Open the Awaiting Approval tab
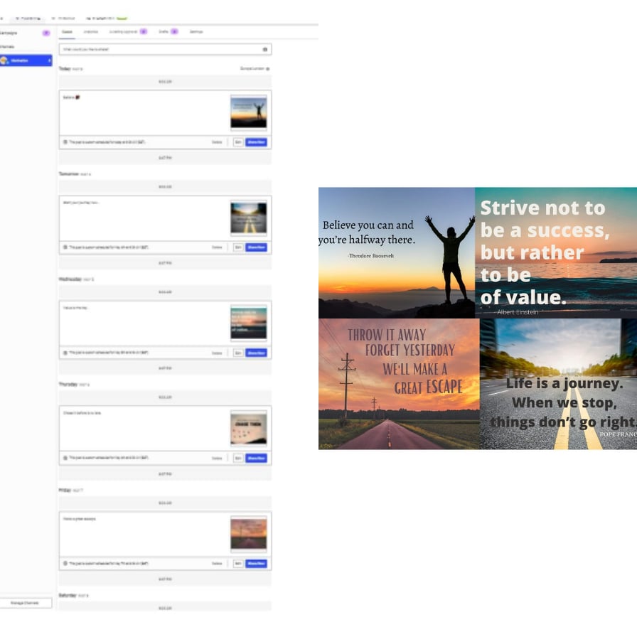This screenshot has width=637, height=637. click(x=123, y=32)
